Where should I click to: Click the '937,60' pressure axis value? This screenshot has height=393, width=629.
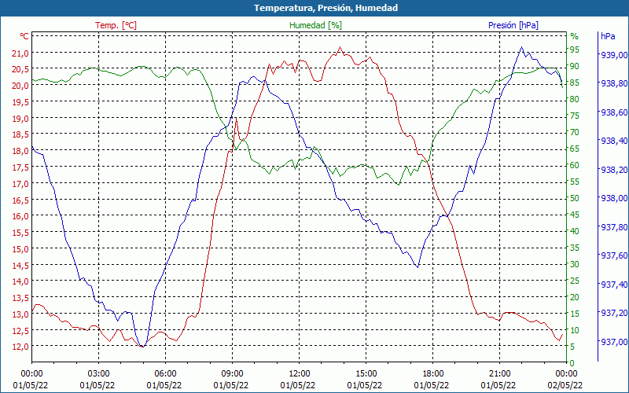(614, 255)
